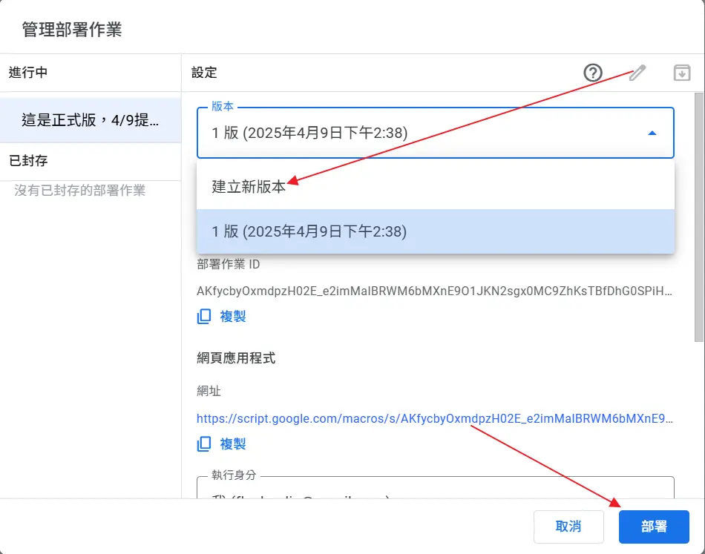Click the deployment ID string starting with AKfycby
Image resolution: width=705 pixels, height=554 pixels.
click(435, 291)
